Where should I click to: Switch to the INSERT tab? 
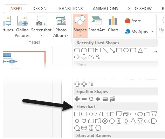(x=16, y=9)
